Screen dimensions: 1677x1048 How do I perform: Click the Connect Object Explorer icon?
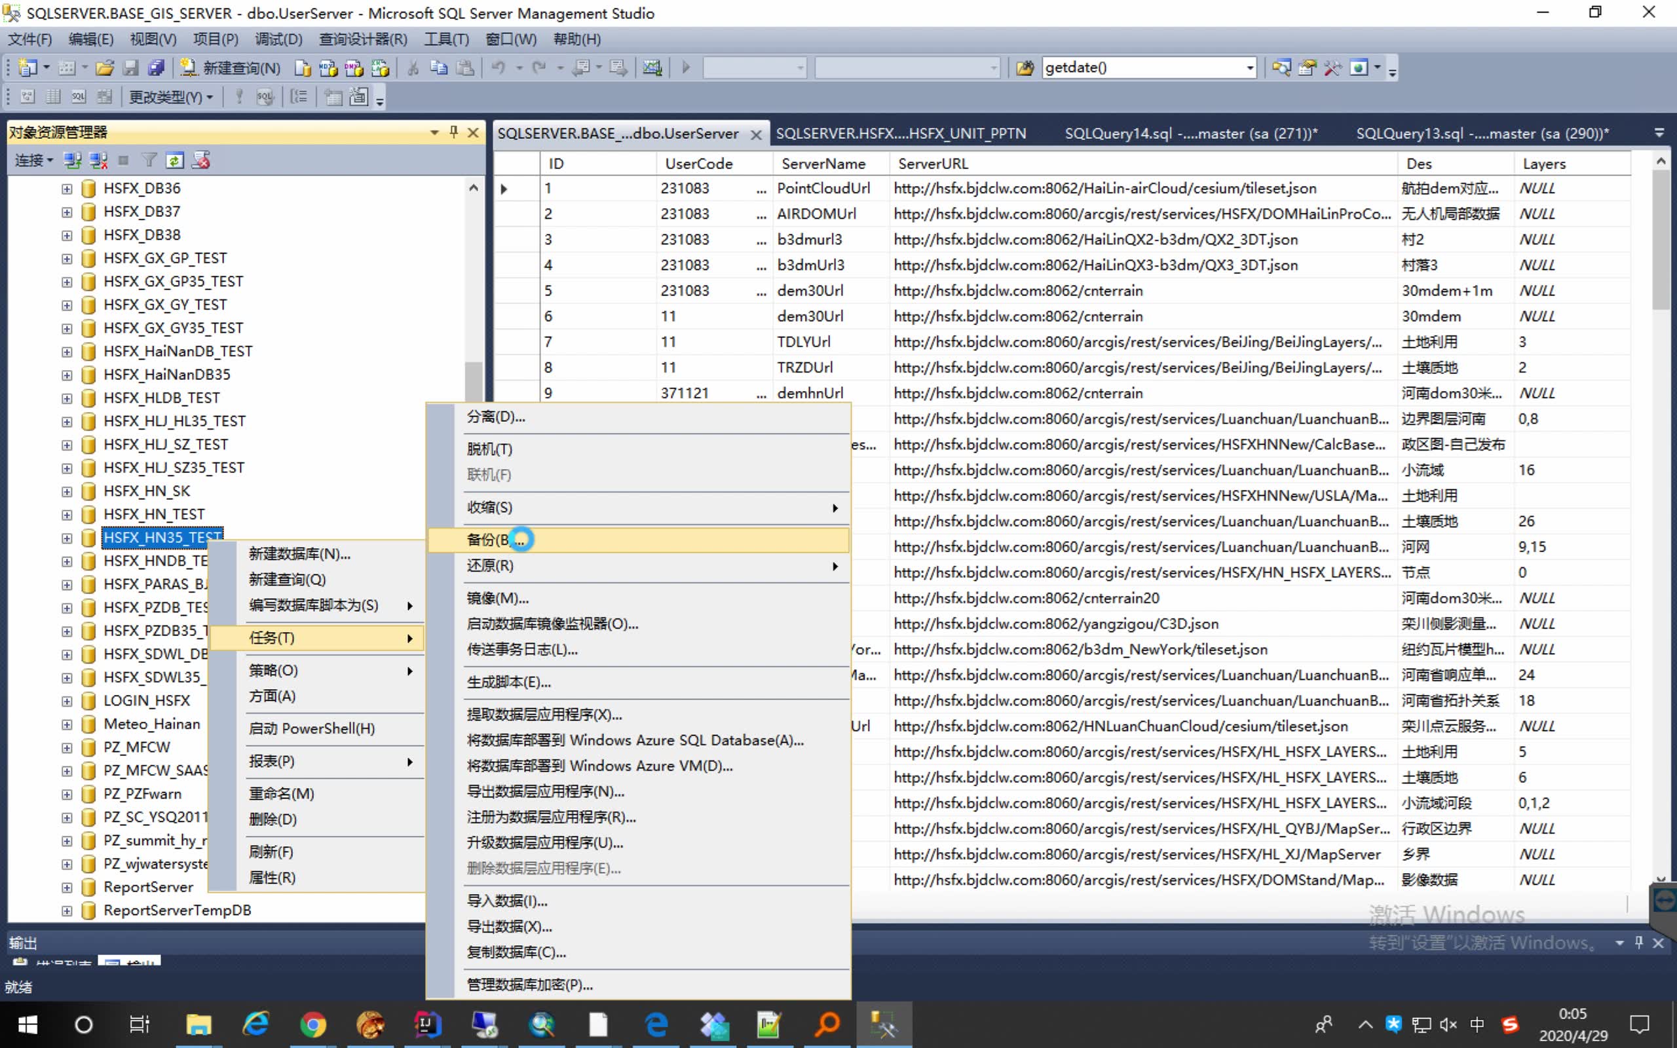pyautogui.click(x=72, y=160)
